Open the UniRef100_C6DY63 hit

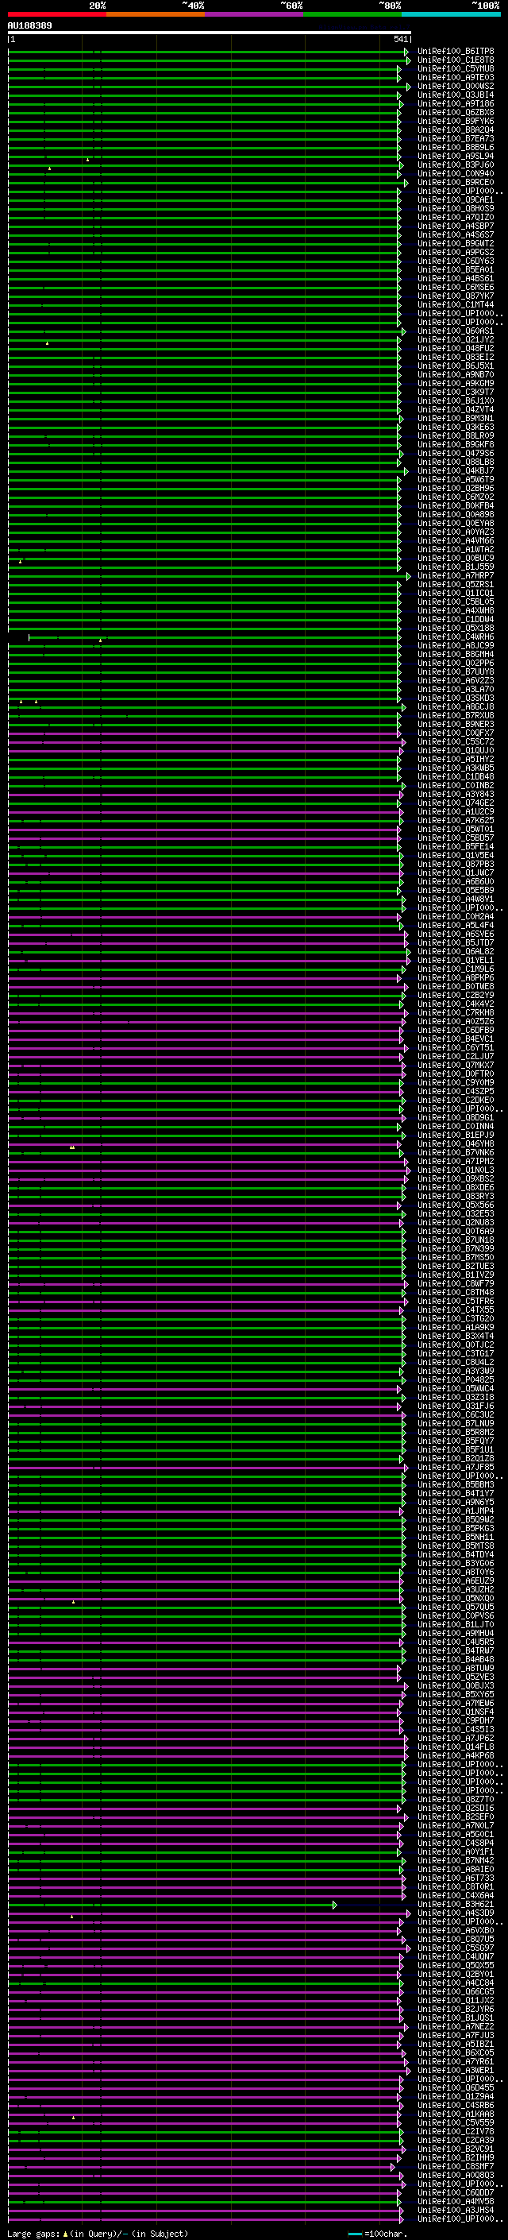pos(456,261)
